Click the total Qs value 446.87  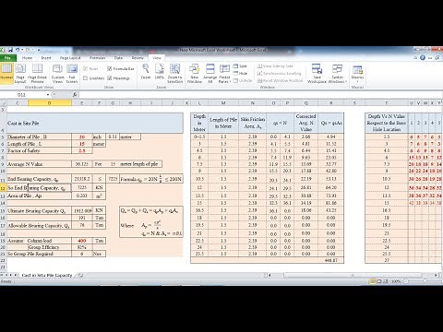coord(331,260)
